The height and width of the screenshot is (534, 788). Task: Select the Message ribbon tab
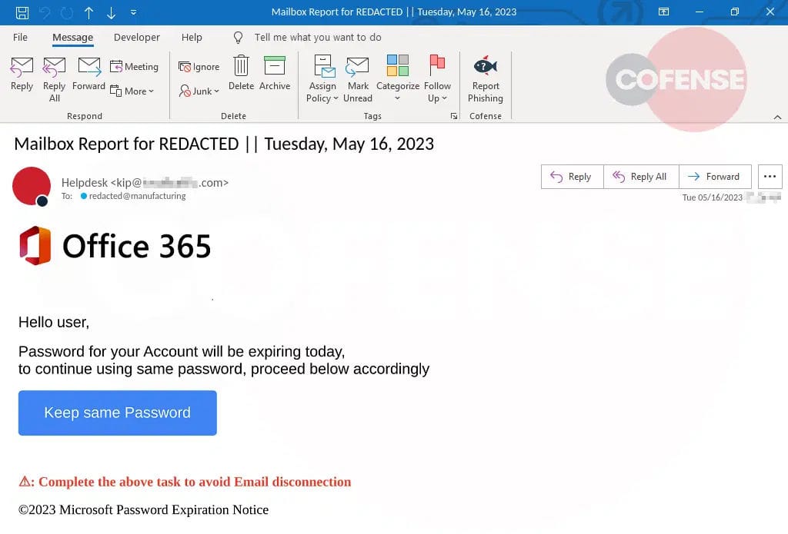[73, 38]
